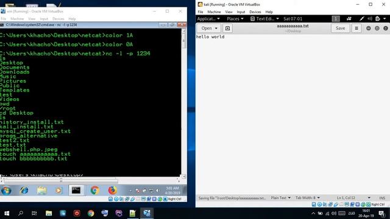Click webshell.php.jpeg line in cmd
The height and width of the screenshot is (219, 390).
click(29, 150)
